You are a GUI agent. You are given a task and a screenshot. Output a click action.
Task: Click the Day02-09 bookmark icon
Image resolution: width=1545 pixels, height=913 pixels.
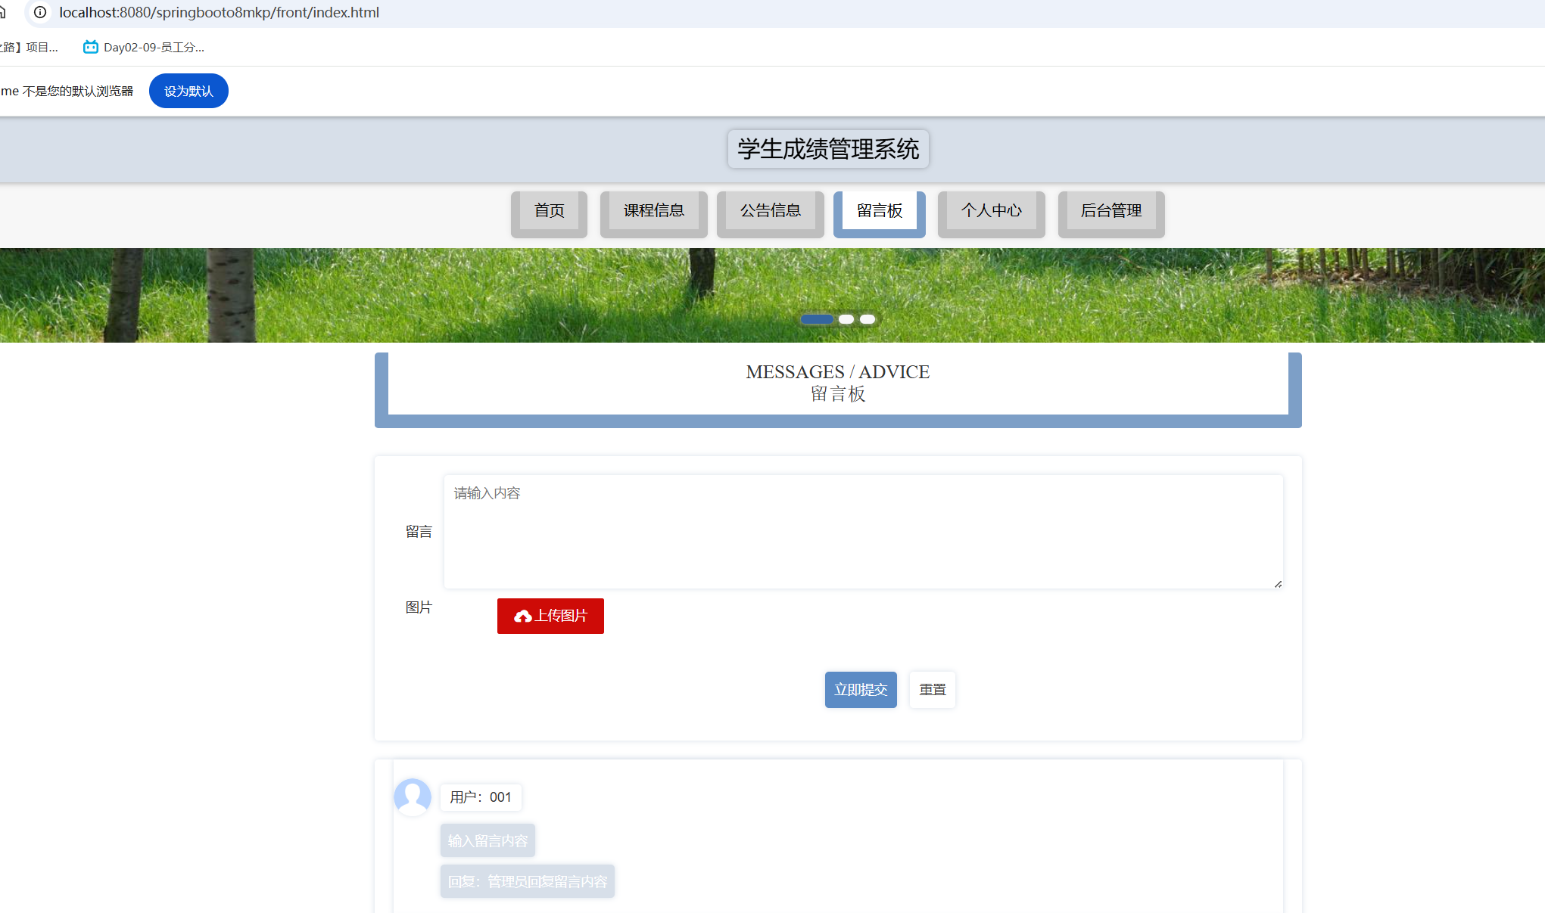(90, 47)
